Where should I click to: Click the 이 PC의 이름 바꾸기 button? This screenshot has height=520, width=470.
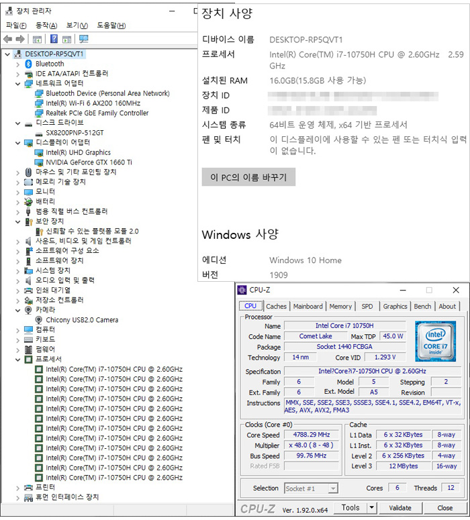pyautogui.click(x=248, y=177)
